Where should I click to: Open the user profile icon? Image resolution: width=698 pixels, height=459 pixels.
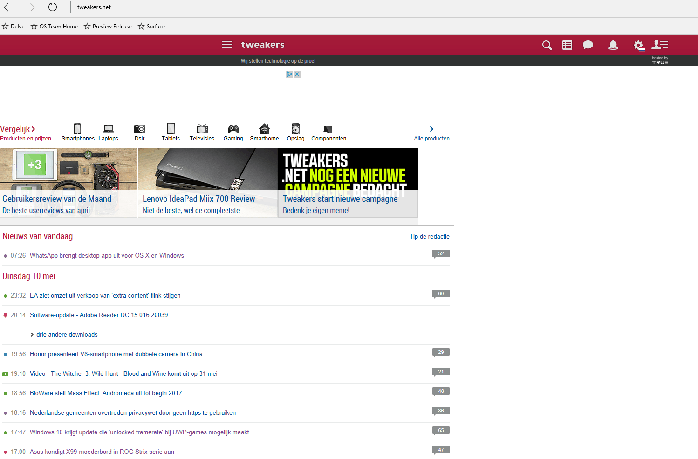[660, 45]
